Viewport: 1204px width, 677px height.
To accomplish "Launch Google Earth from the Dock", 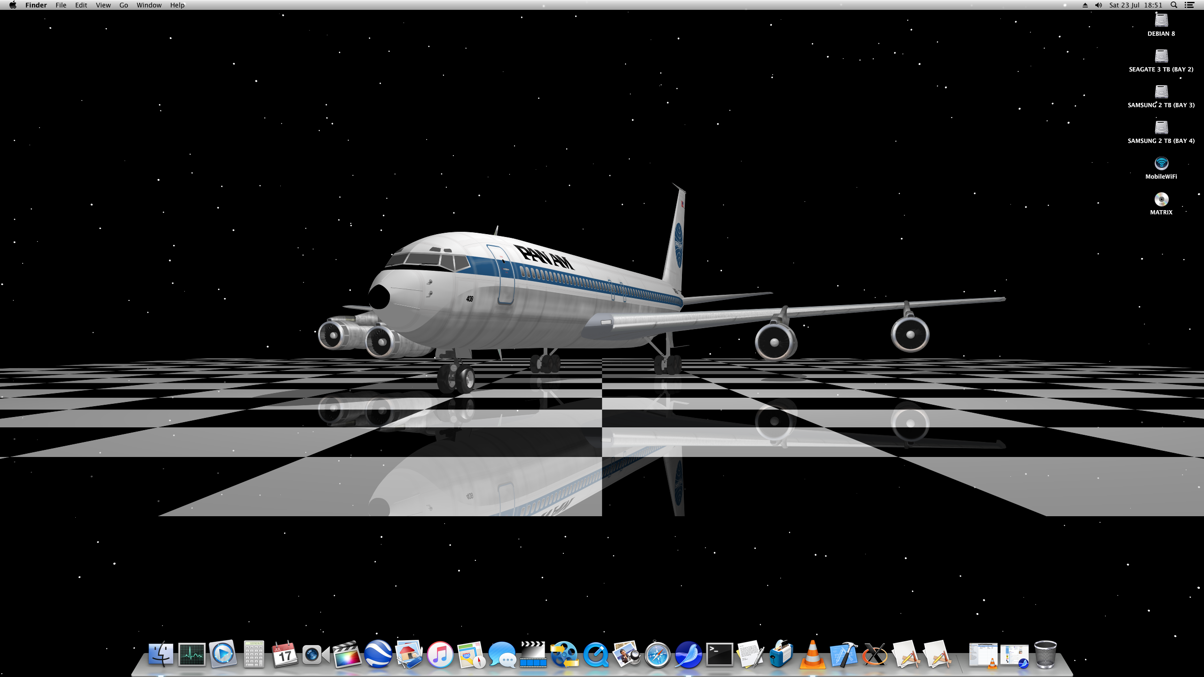I will tap(378, 654).
